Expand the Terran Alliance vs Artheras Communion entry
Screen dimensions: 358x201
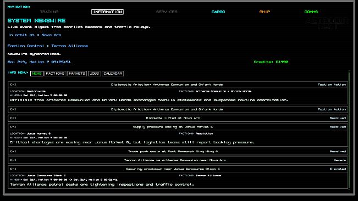pos(13,160)
